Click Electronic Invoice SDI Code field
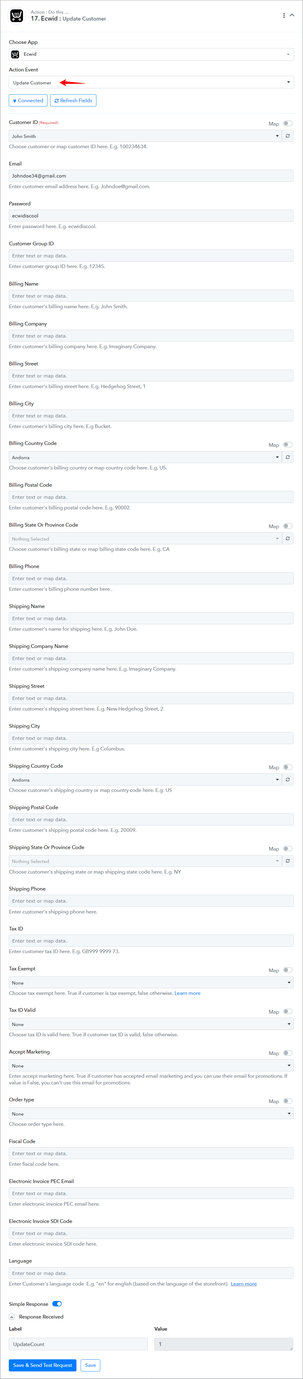This screenshot has width=303, height=1379. tap(151, 1234)
